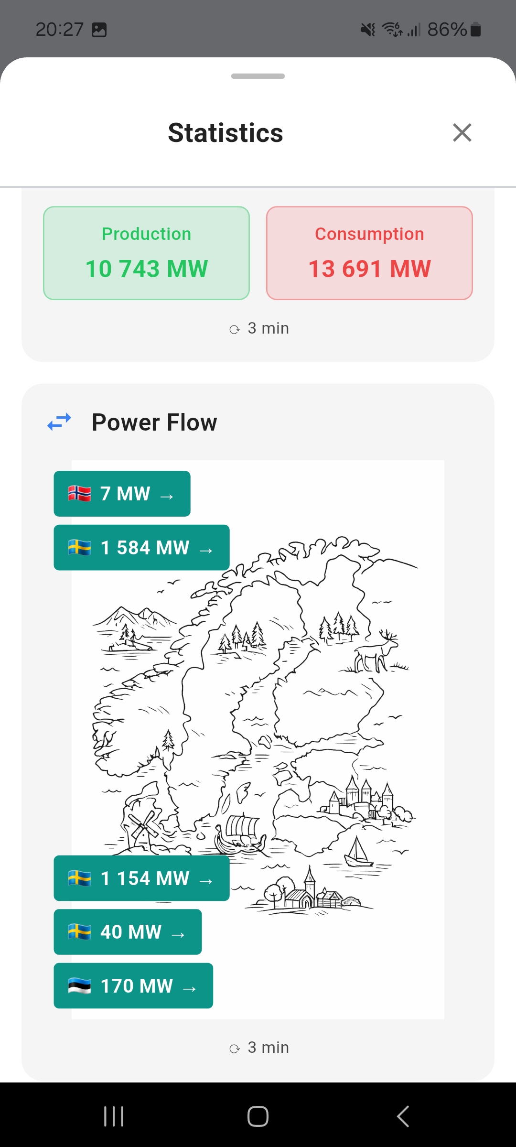Screen dimensions: 516x1147
Task: Select the Sweden 1 584 MW flow chip
Action: [141, 548]
